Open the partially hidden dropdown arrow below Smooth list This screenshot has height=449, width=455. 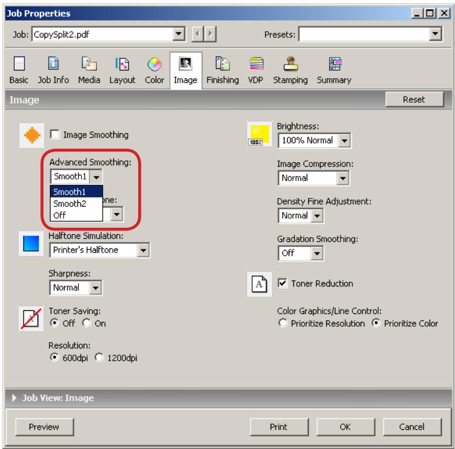117,214
